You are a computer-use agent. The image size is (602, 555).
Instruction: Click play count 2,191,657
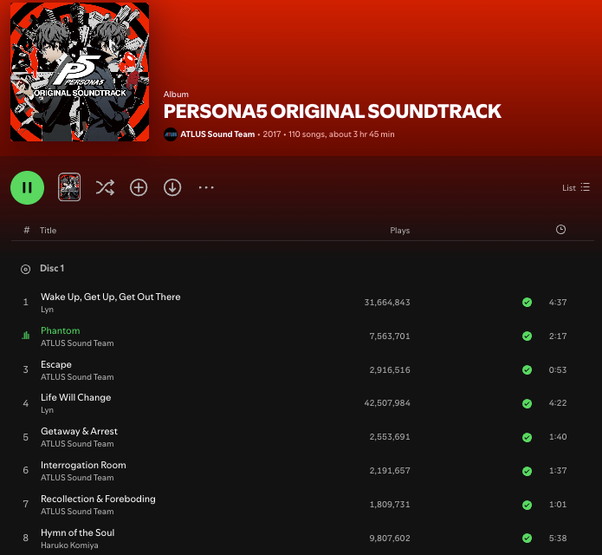390,471
